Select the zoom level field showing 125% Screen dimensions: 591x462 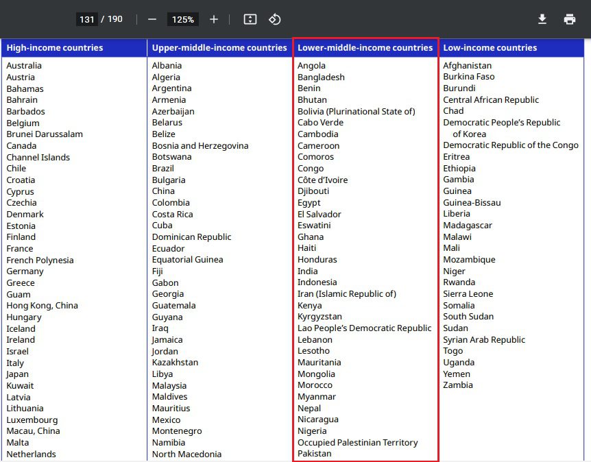183,19
